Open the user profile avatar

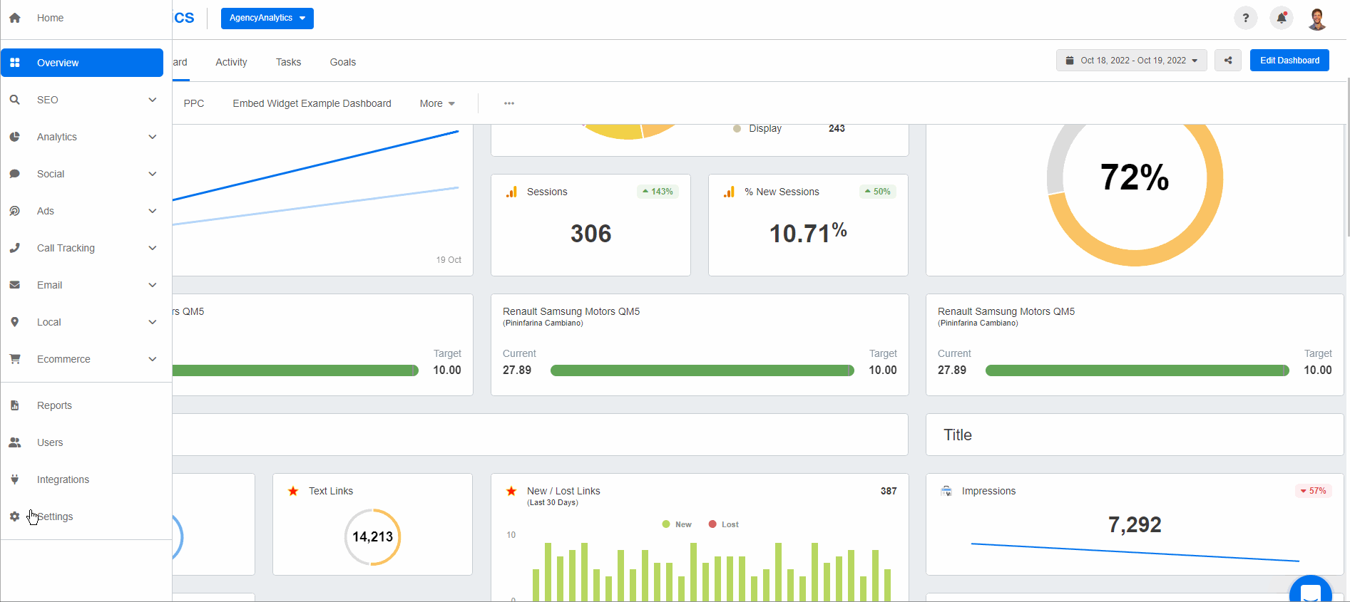coord(1316,19)
